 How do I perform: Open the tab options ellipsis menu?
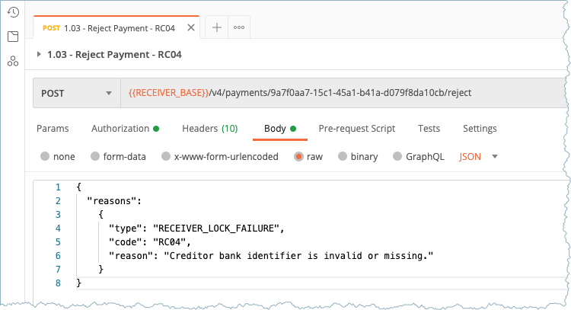[239, 27]
